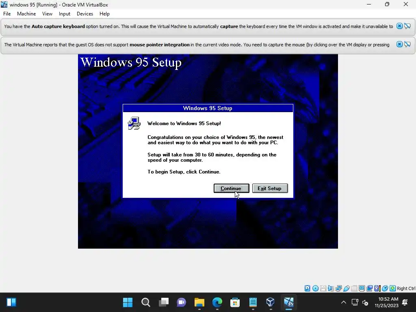Click the VirtualBox window title bar icon
The image size is (416, 312).
point(4,4)
